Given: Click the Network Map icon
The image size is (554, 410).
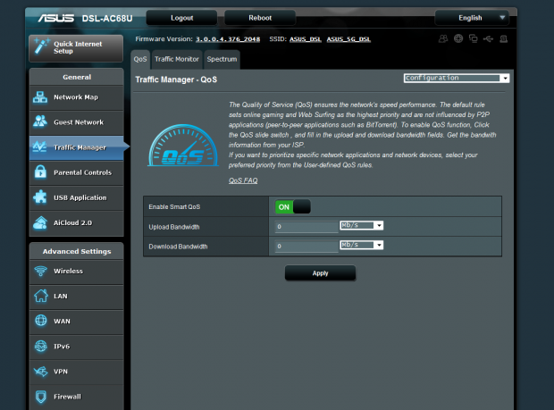Looking at the screenshot, I should [40, 97].
